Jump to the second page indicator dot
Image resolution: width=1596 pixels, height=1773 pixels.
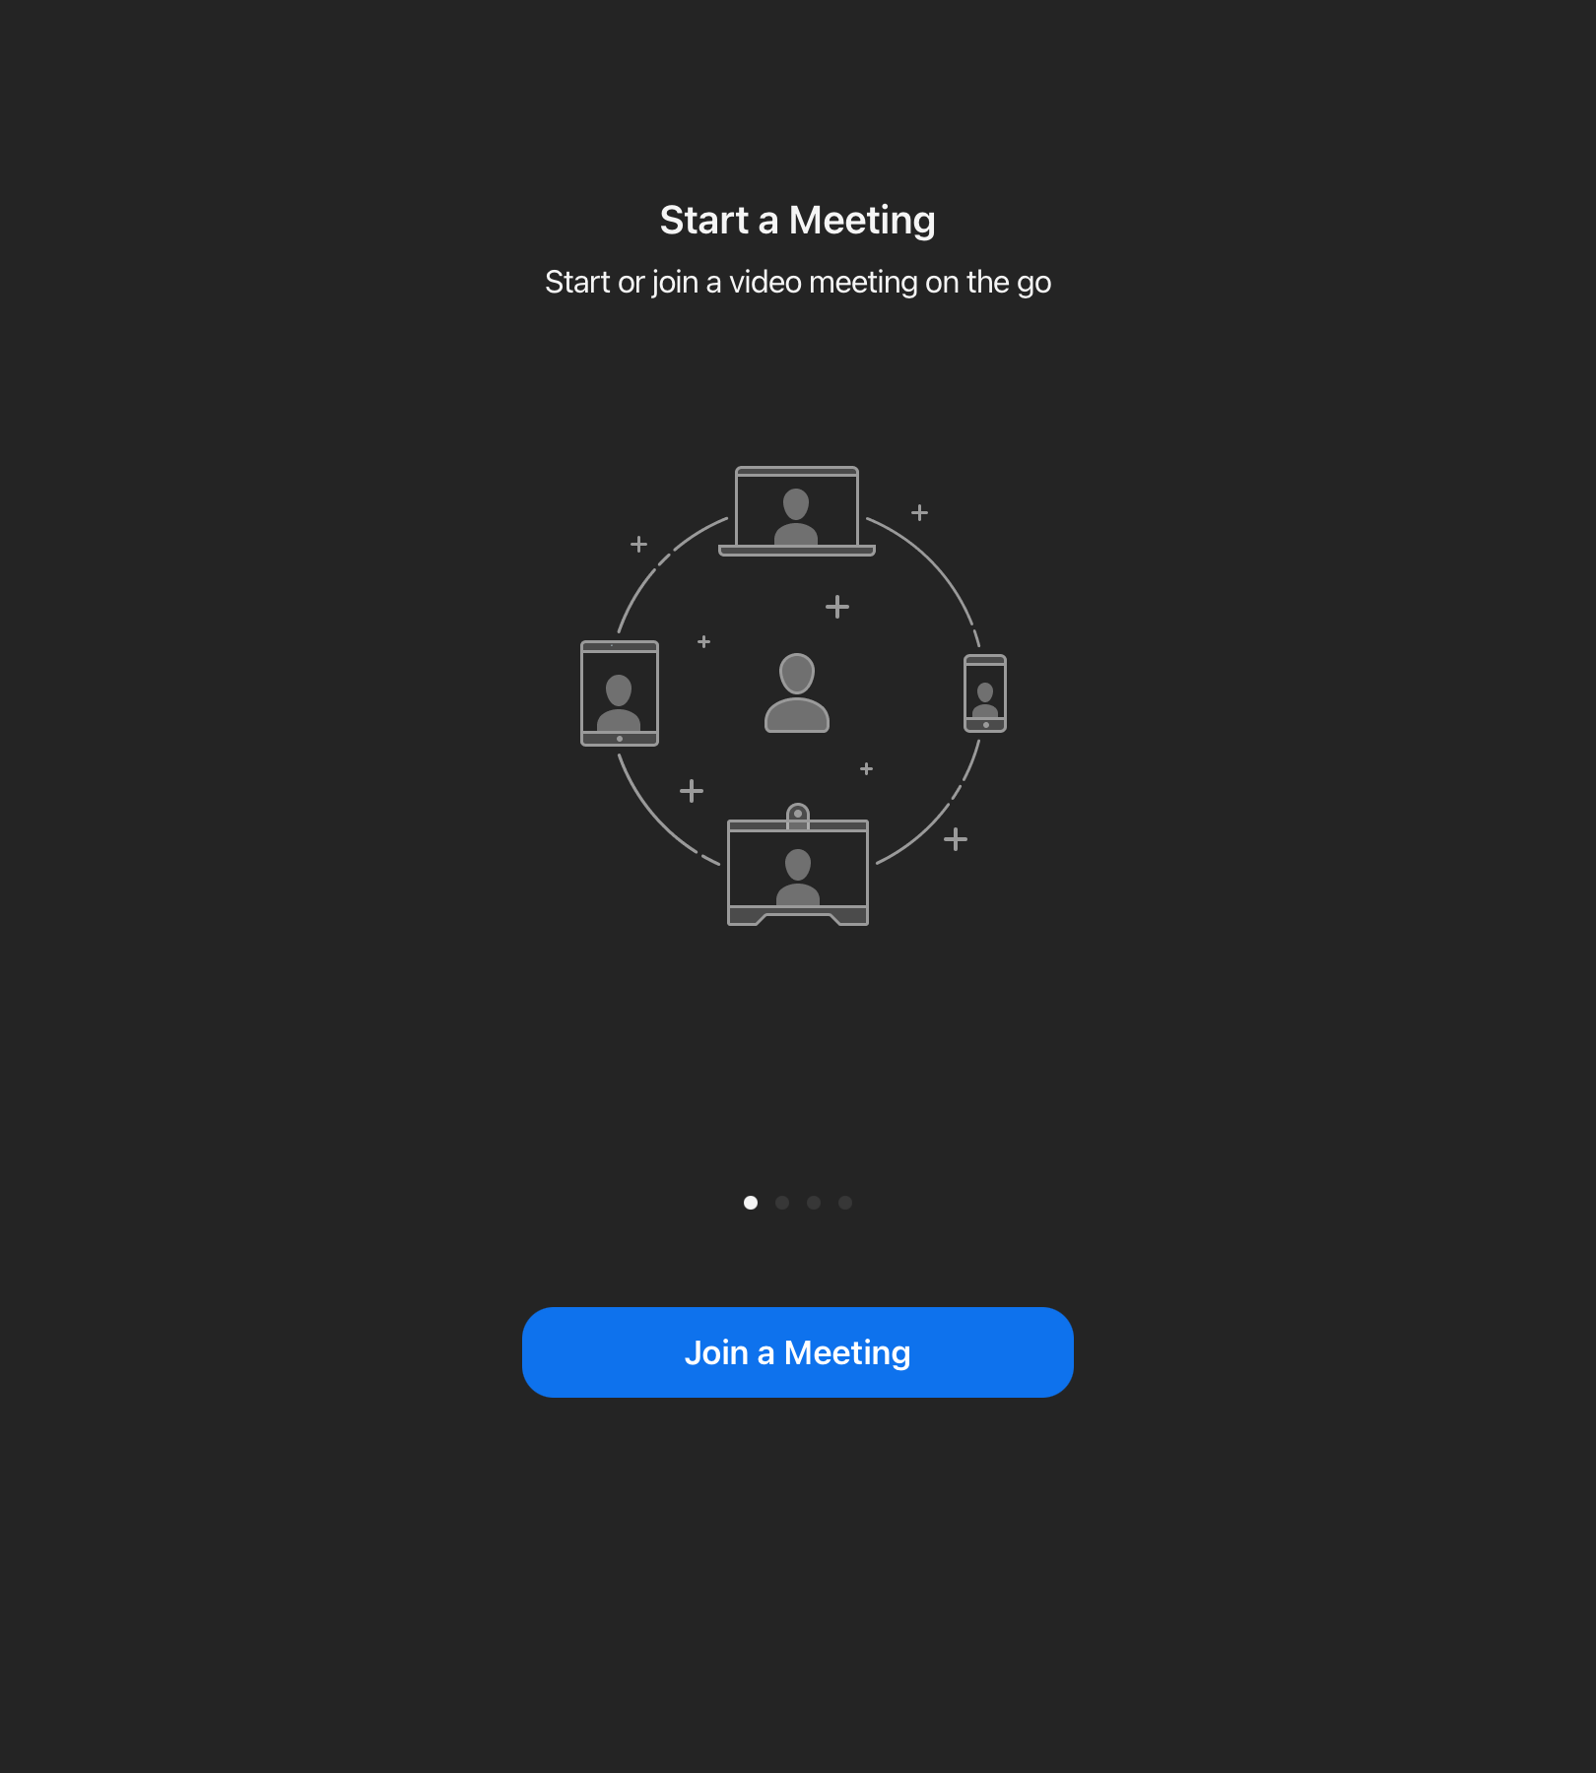782,1203
